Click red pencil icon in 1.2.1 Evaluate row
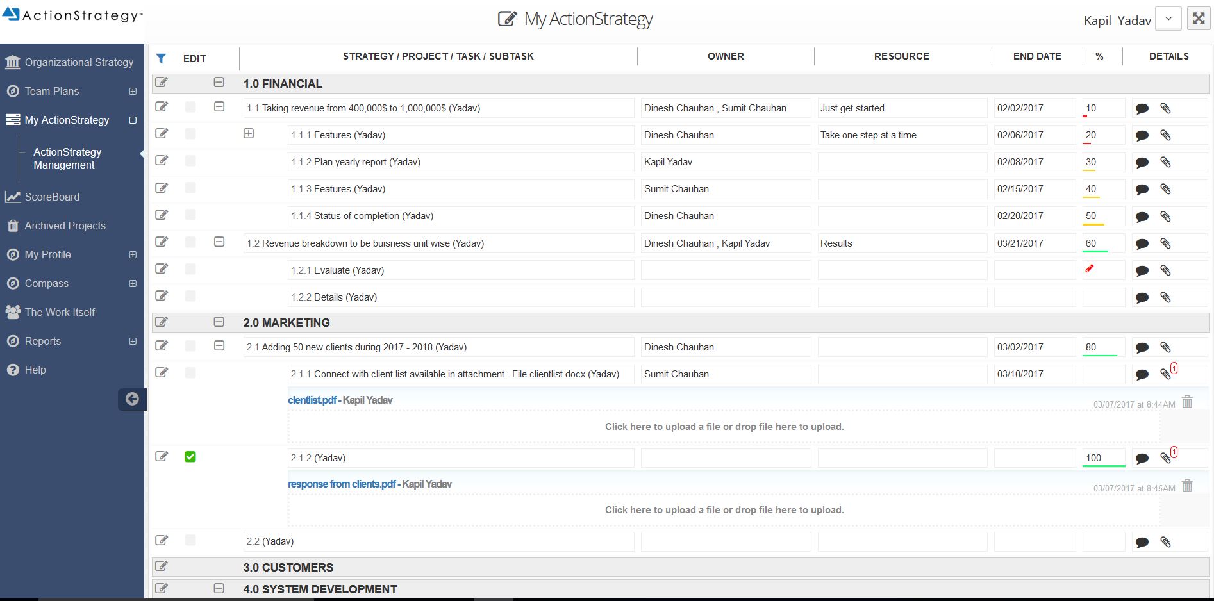Image resolution: width=1214 pixels, height=601 pixels. coord(1089,269)
